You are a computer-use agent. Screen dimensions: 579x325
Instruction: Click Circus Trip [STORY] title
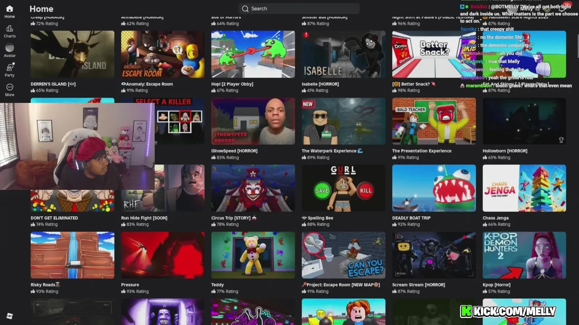coord(234,218)
